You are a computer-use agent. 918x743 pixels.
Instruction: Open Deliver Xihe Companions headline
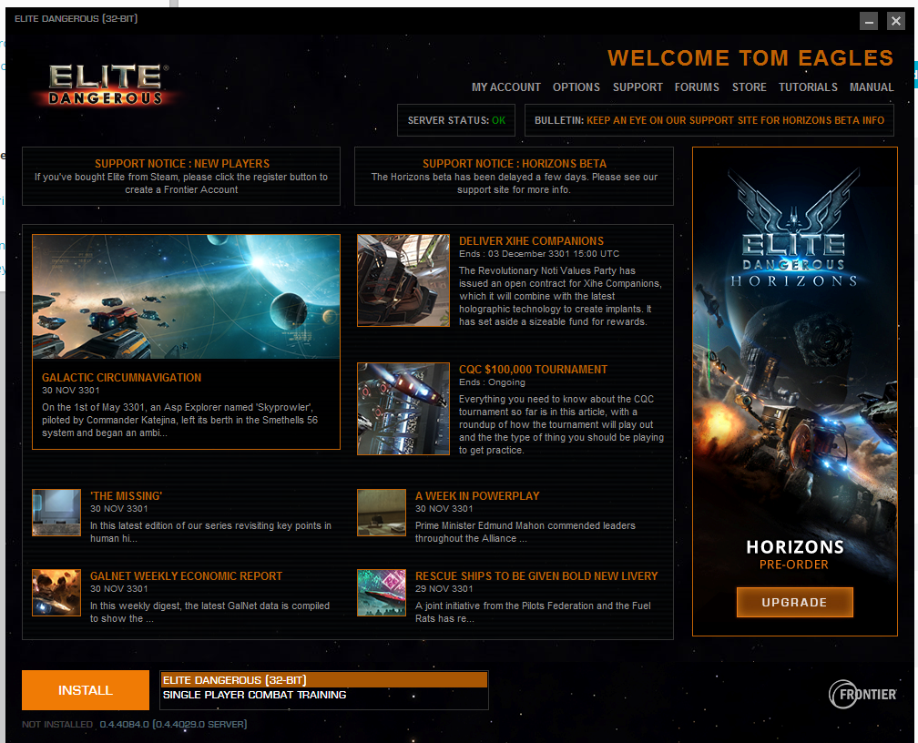click(x=531, y=241)
